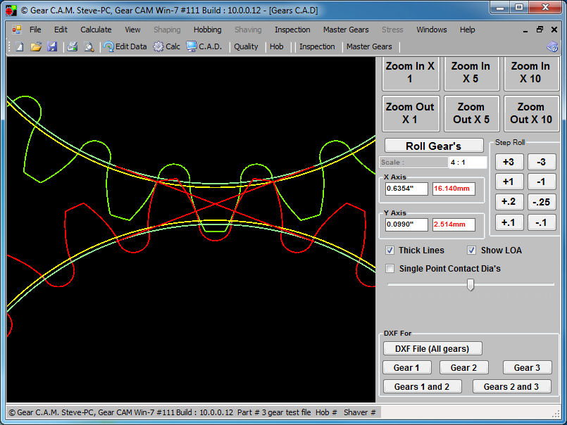Toggle the Show LOA checkbox
Screen dimensions: 567x425
(471, 250)
